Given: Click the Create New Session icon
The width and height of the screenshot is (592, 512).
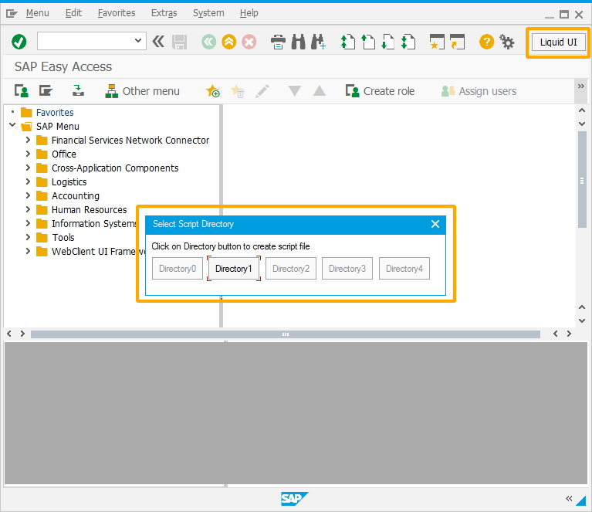Looking at the screenshot, I should point(437,42).
